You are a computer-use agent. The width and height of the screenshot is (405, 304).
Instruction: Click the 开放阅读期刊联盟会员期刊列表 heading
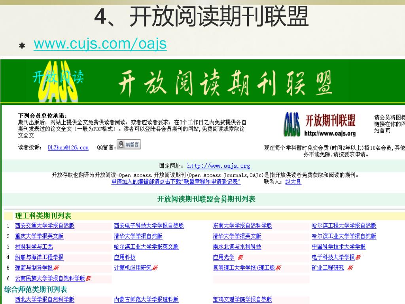click(x=206, y=199)
